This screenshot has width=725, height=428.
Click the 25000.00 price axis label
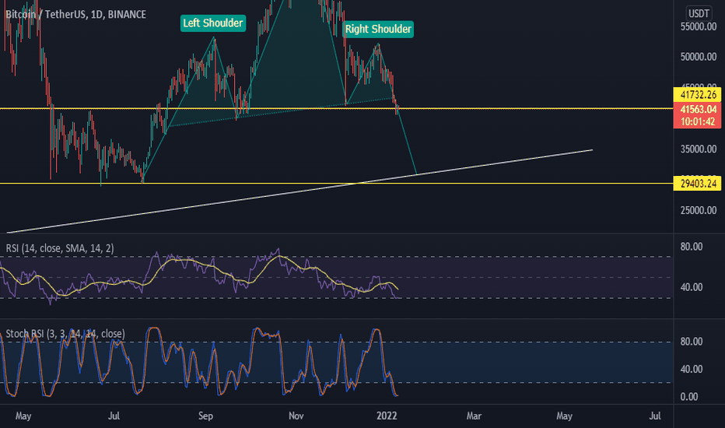pos(699,211)
